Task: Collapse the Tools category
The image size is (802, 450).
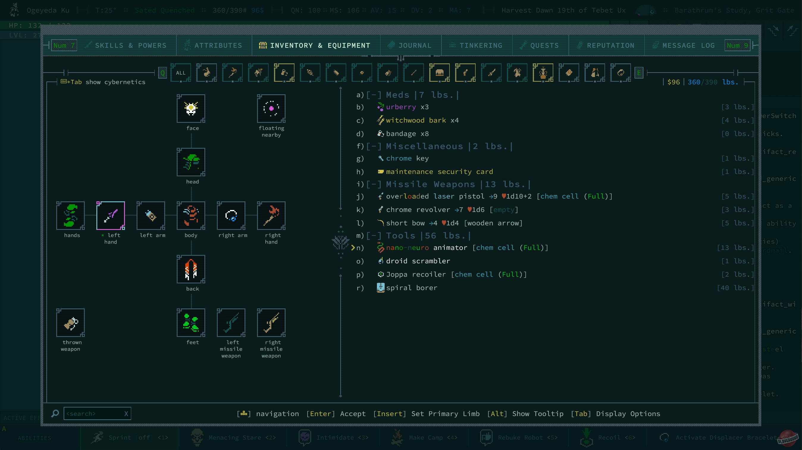Action: (374, 236)
